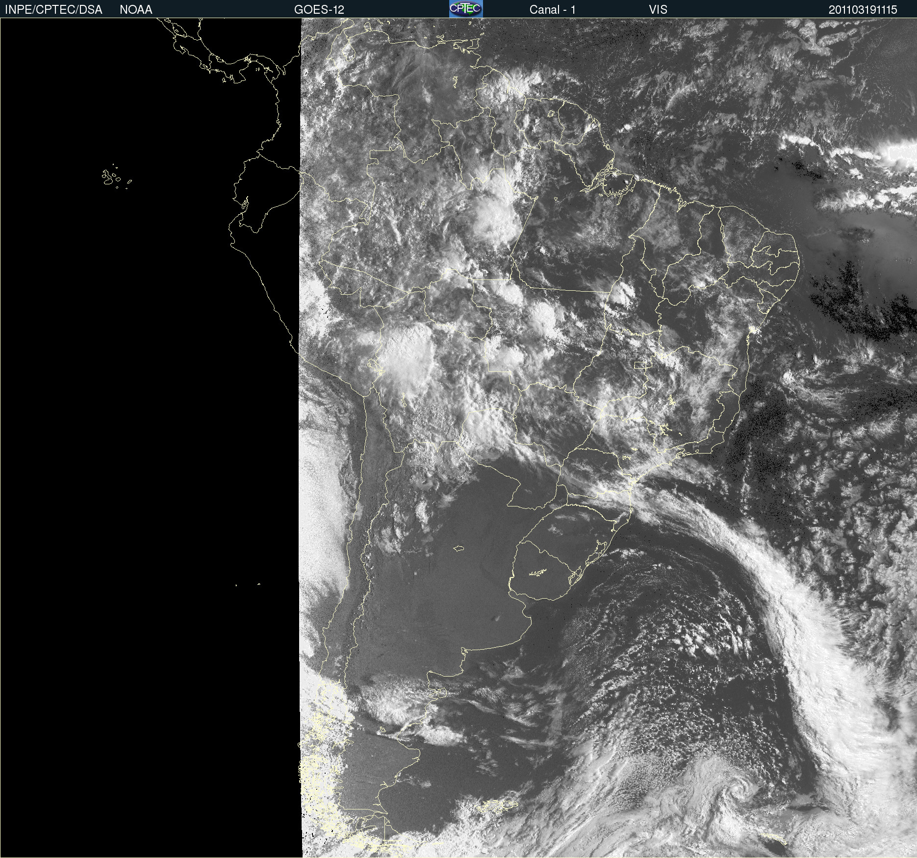
Task: Click the NOAA label in header
Action: (136, 10)
